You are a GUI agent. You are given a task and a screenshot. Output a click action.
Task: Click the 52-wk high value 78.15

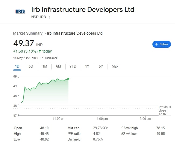(160, 128)
